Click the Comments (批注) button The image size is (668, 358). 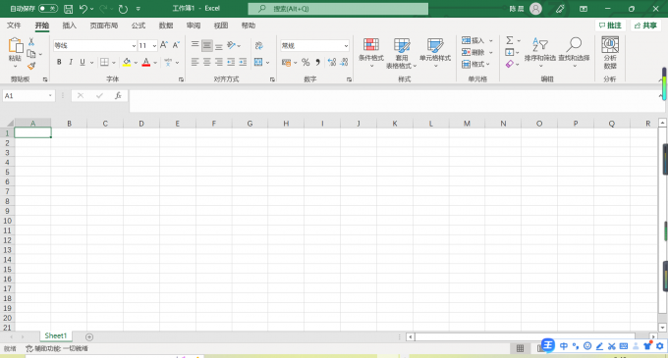[610, 26]
